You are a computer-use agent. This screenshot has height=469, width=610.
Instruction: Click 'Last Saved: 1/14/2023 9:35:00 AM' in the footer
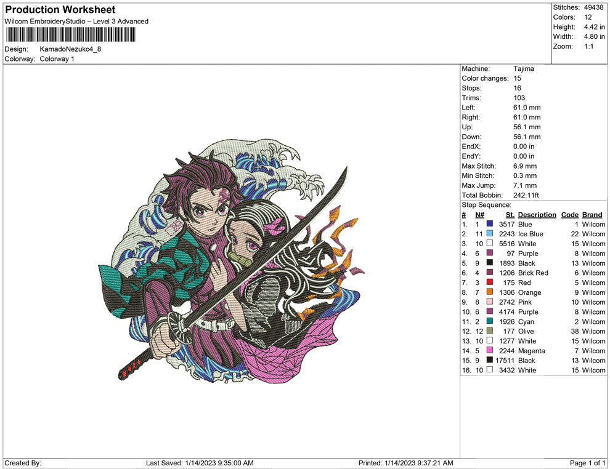pyautogui.click(x=200, y=463)
